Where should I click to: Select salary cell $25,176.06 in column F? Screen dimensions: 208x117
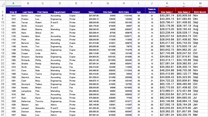point(91,26)
